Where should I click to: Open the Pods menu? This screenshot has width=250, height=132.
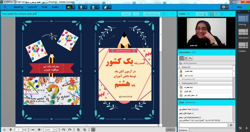(x=44, y=7)
